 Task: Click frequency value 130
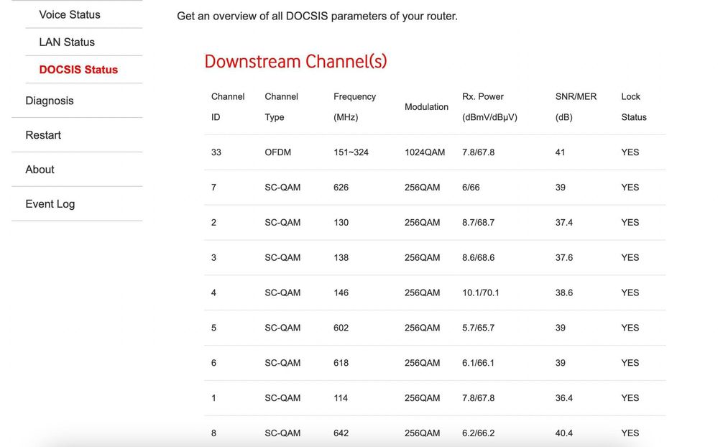pyautogui.click(x=341, y=223)
